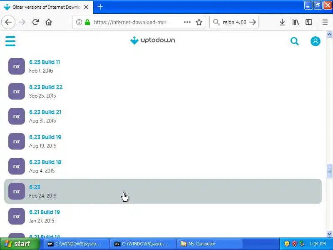
Task: Select the Feb 1, 2016 date text
Action: point(41,71)
